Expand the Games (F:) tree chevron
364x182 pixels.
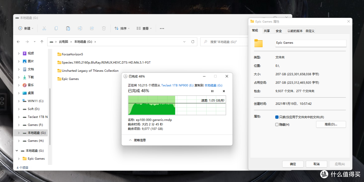click(x=19, y=125)
